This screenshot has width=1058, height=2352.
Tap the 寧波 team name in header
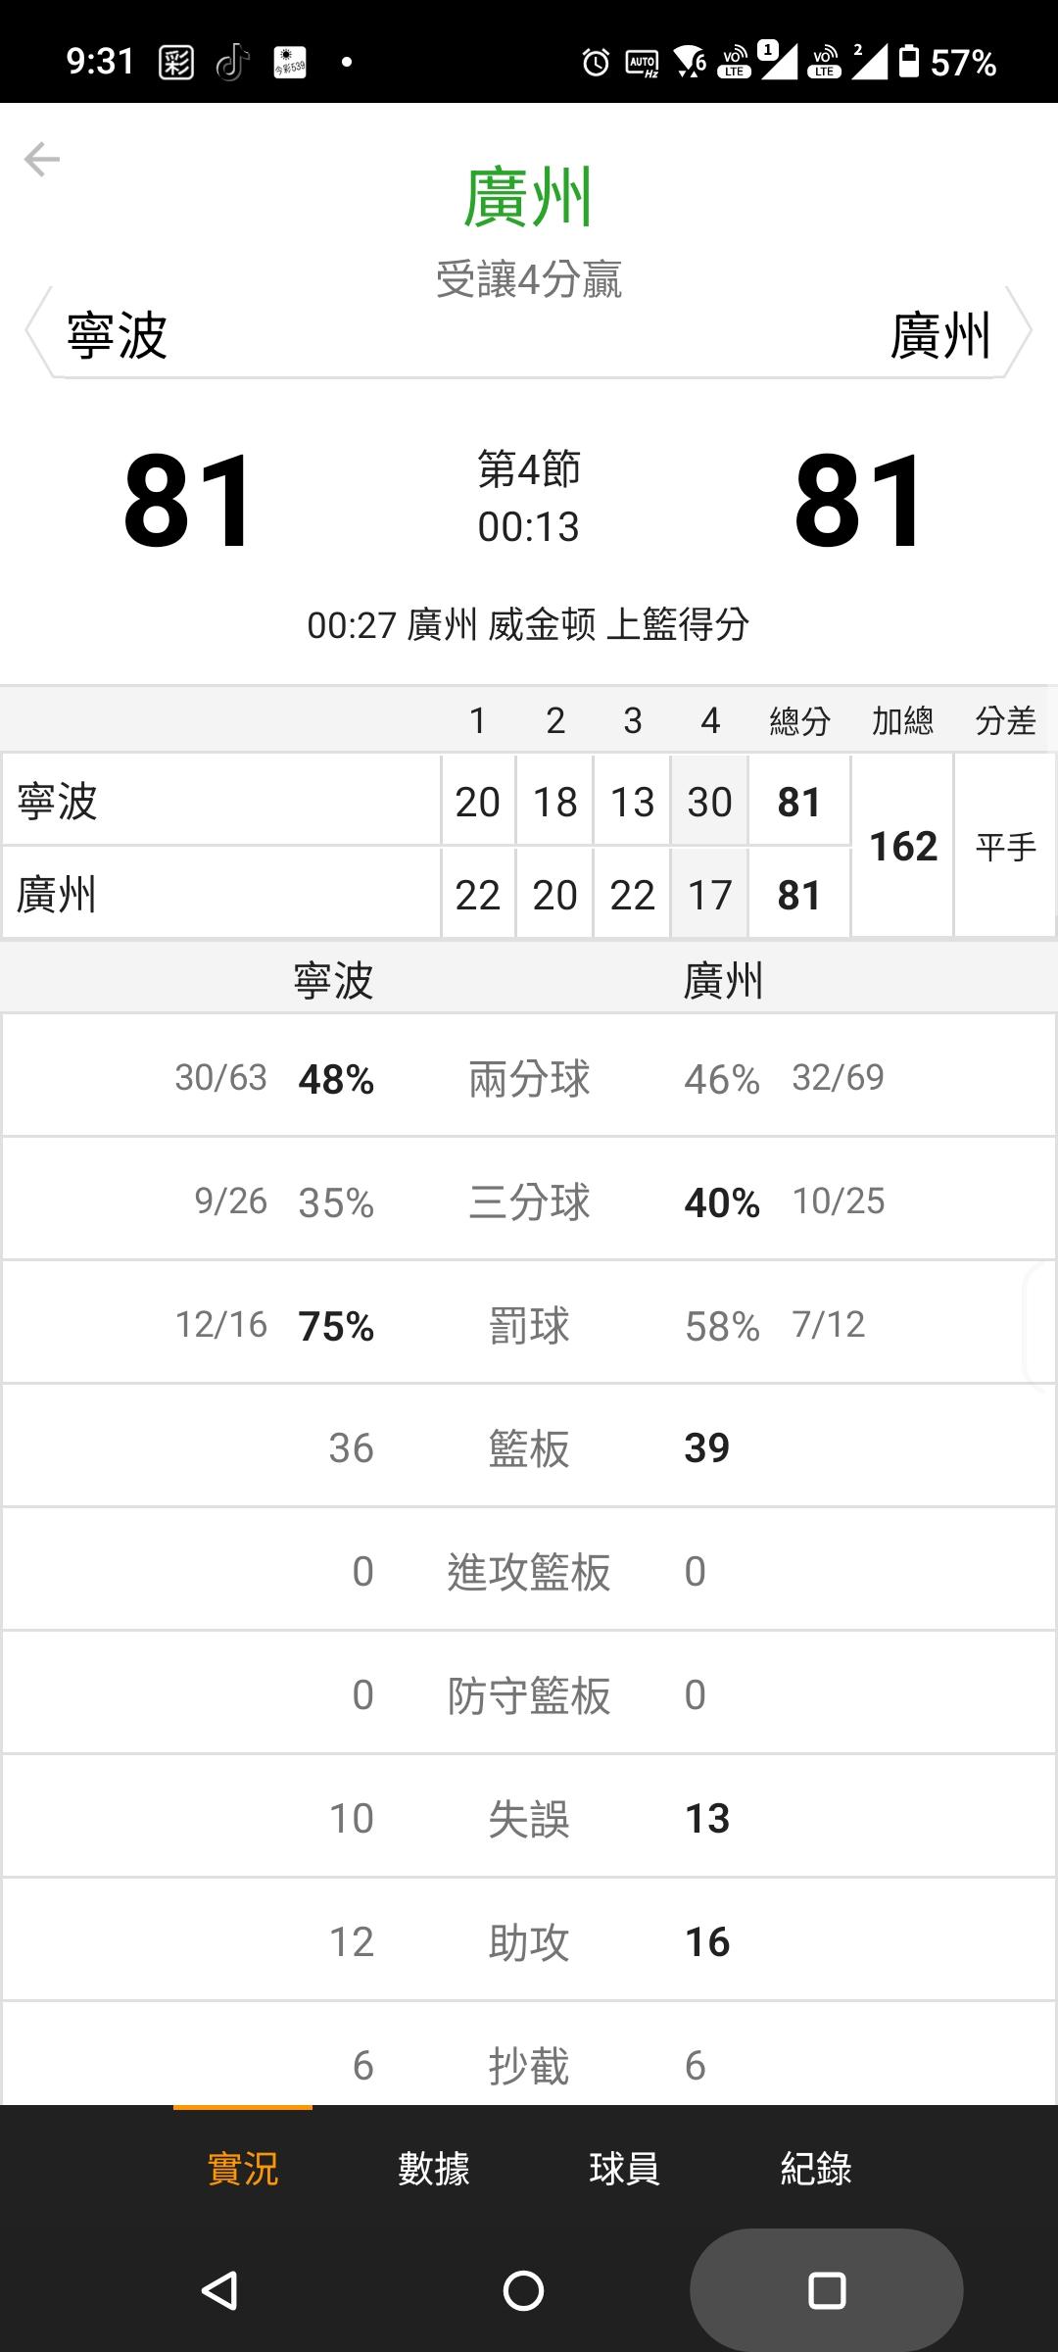click(118, 335)
